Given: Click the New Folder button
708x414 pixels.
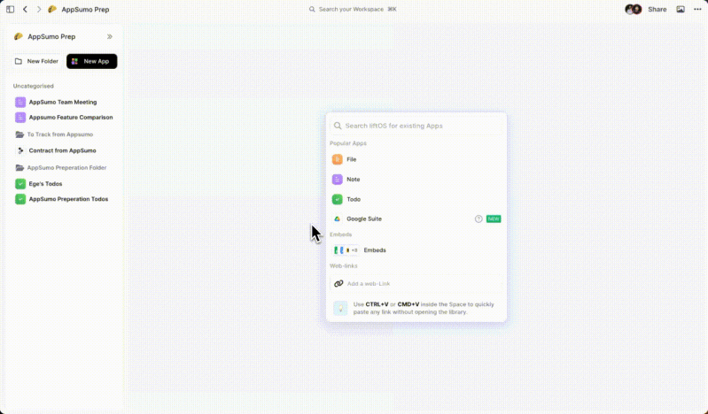Looking at the screenshot, I should (36, 61).
